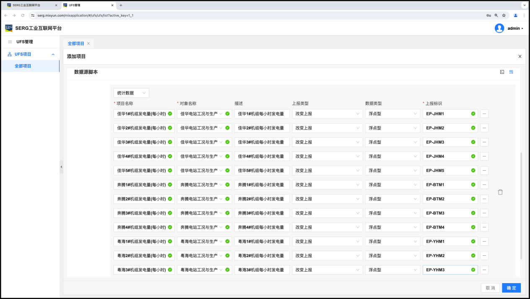Click the 确定 button
The height and width of the screenshot is (299, 530).
[x=511, y=288]
